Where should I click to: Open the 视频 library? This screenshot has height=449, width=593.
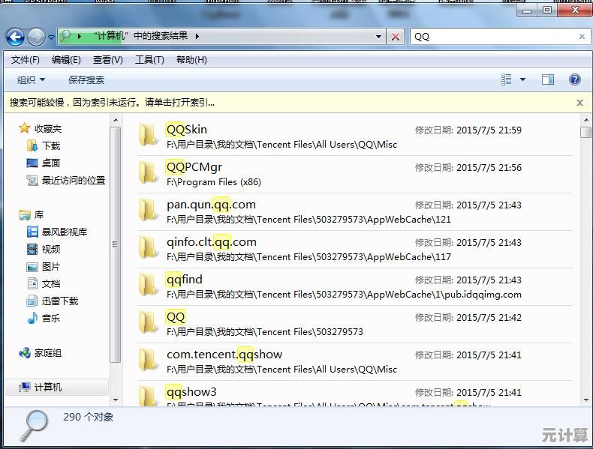(x=51, y=249)
